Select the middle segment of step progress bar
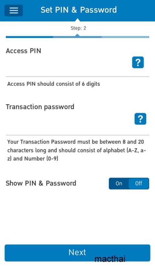Viewport: 155px width, 266px height. click(x=77, y=37)
